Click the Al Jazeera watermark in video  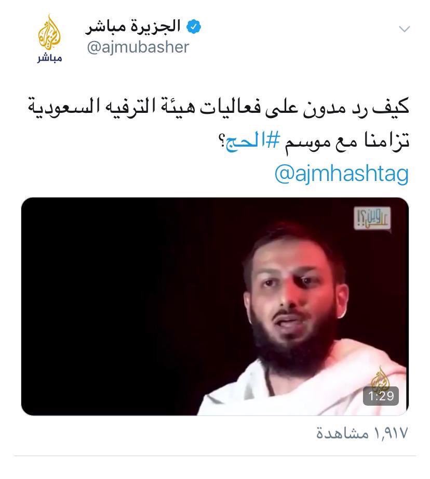(381, 377)
